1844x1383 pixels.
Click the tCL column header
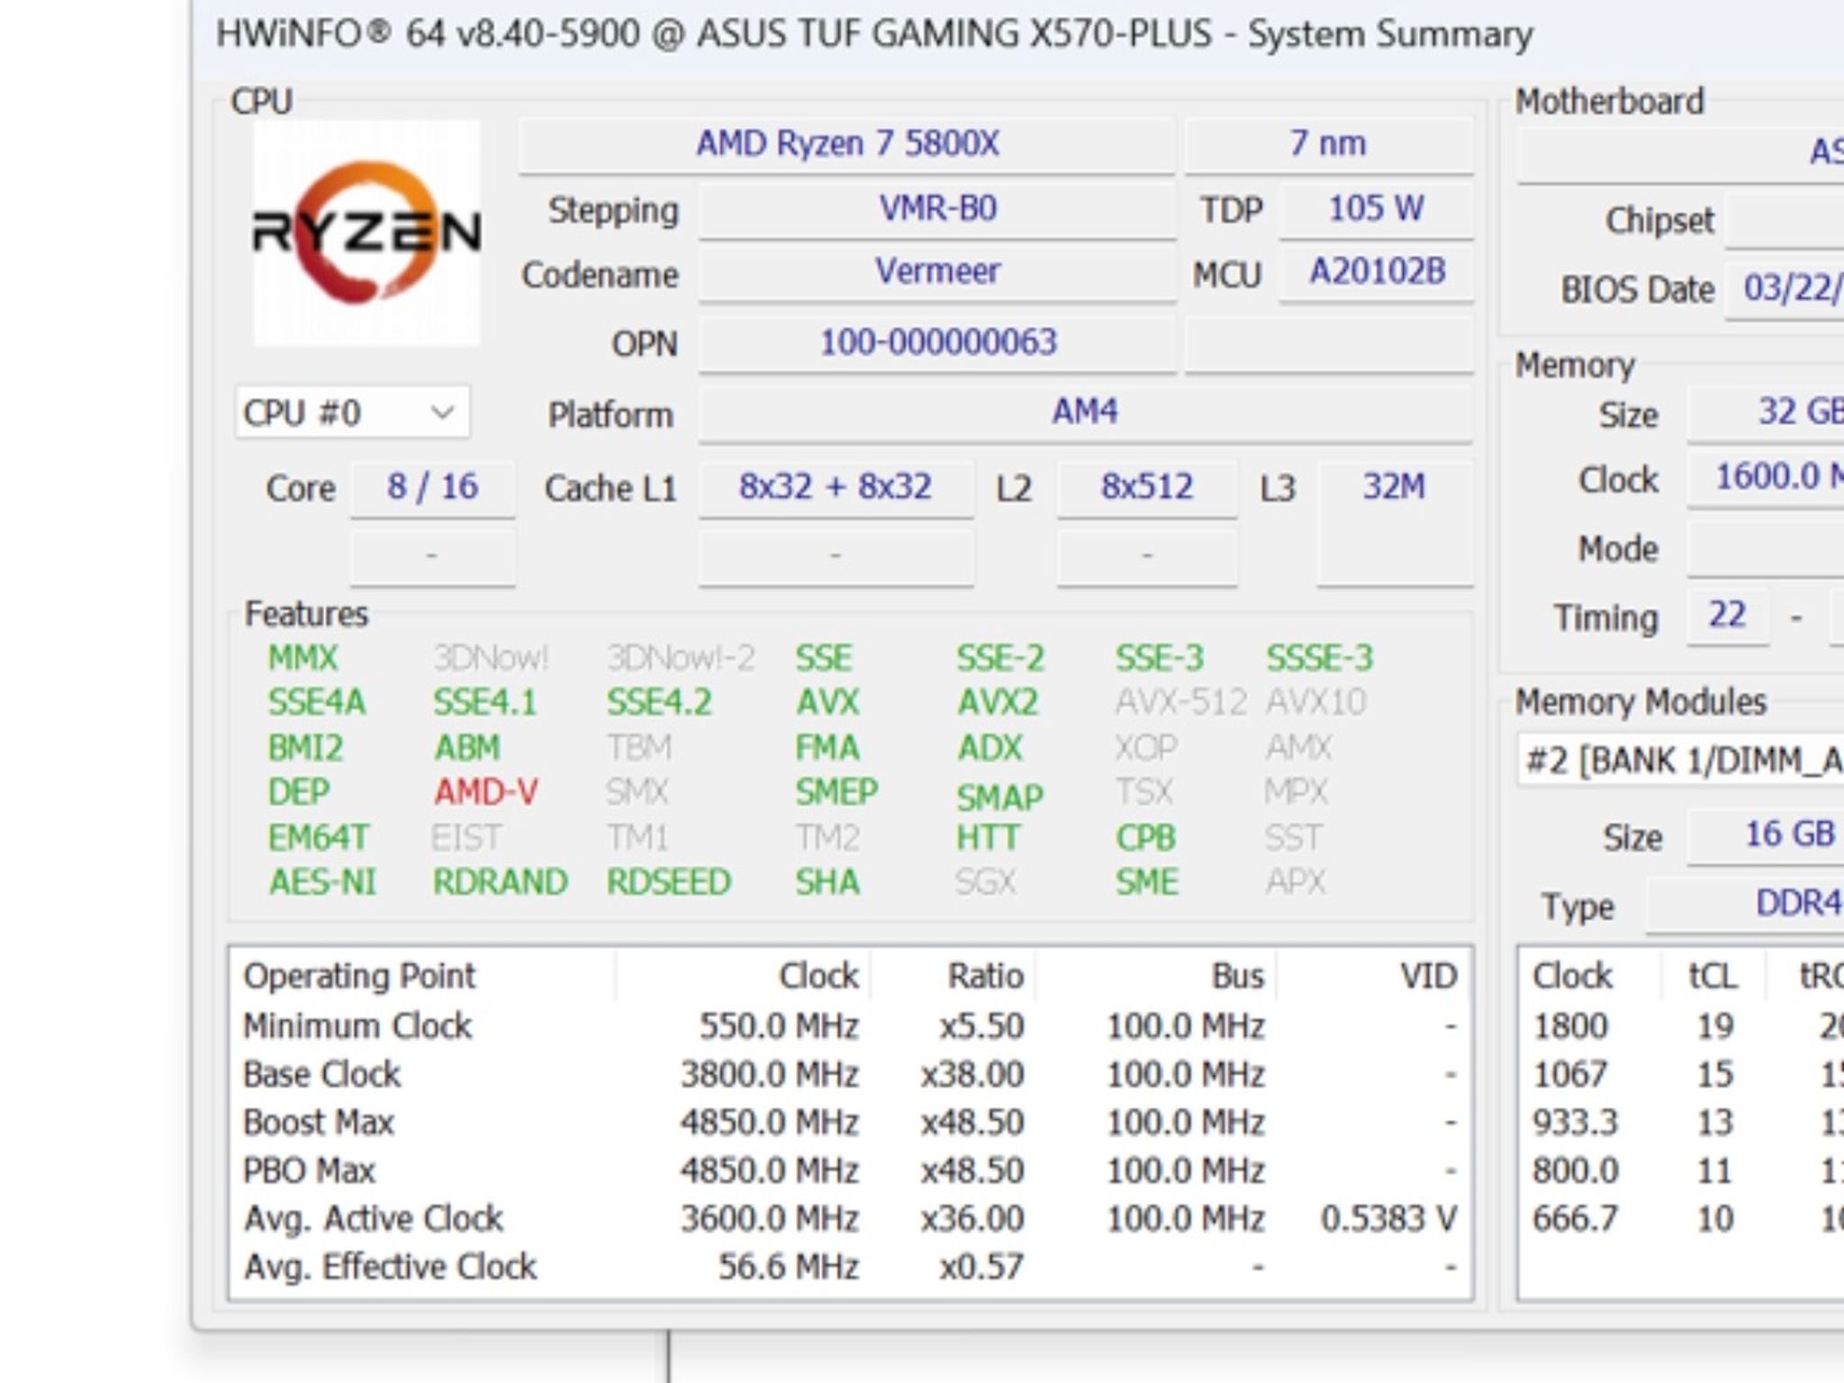[1713, 976]
